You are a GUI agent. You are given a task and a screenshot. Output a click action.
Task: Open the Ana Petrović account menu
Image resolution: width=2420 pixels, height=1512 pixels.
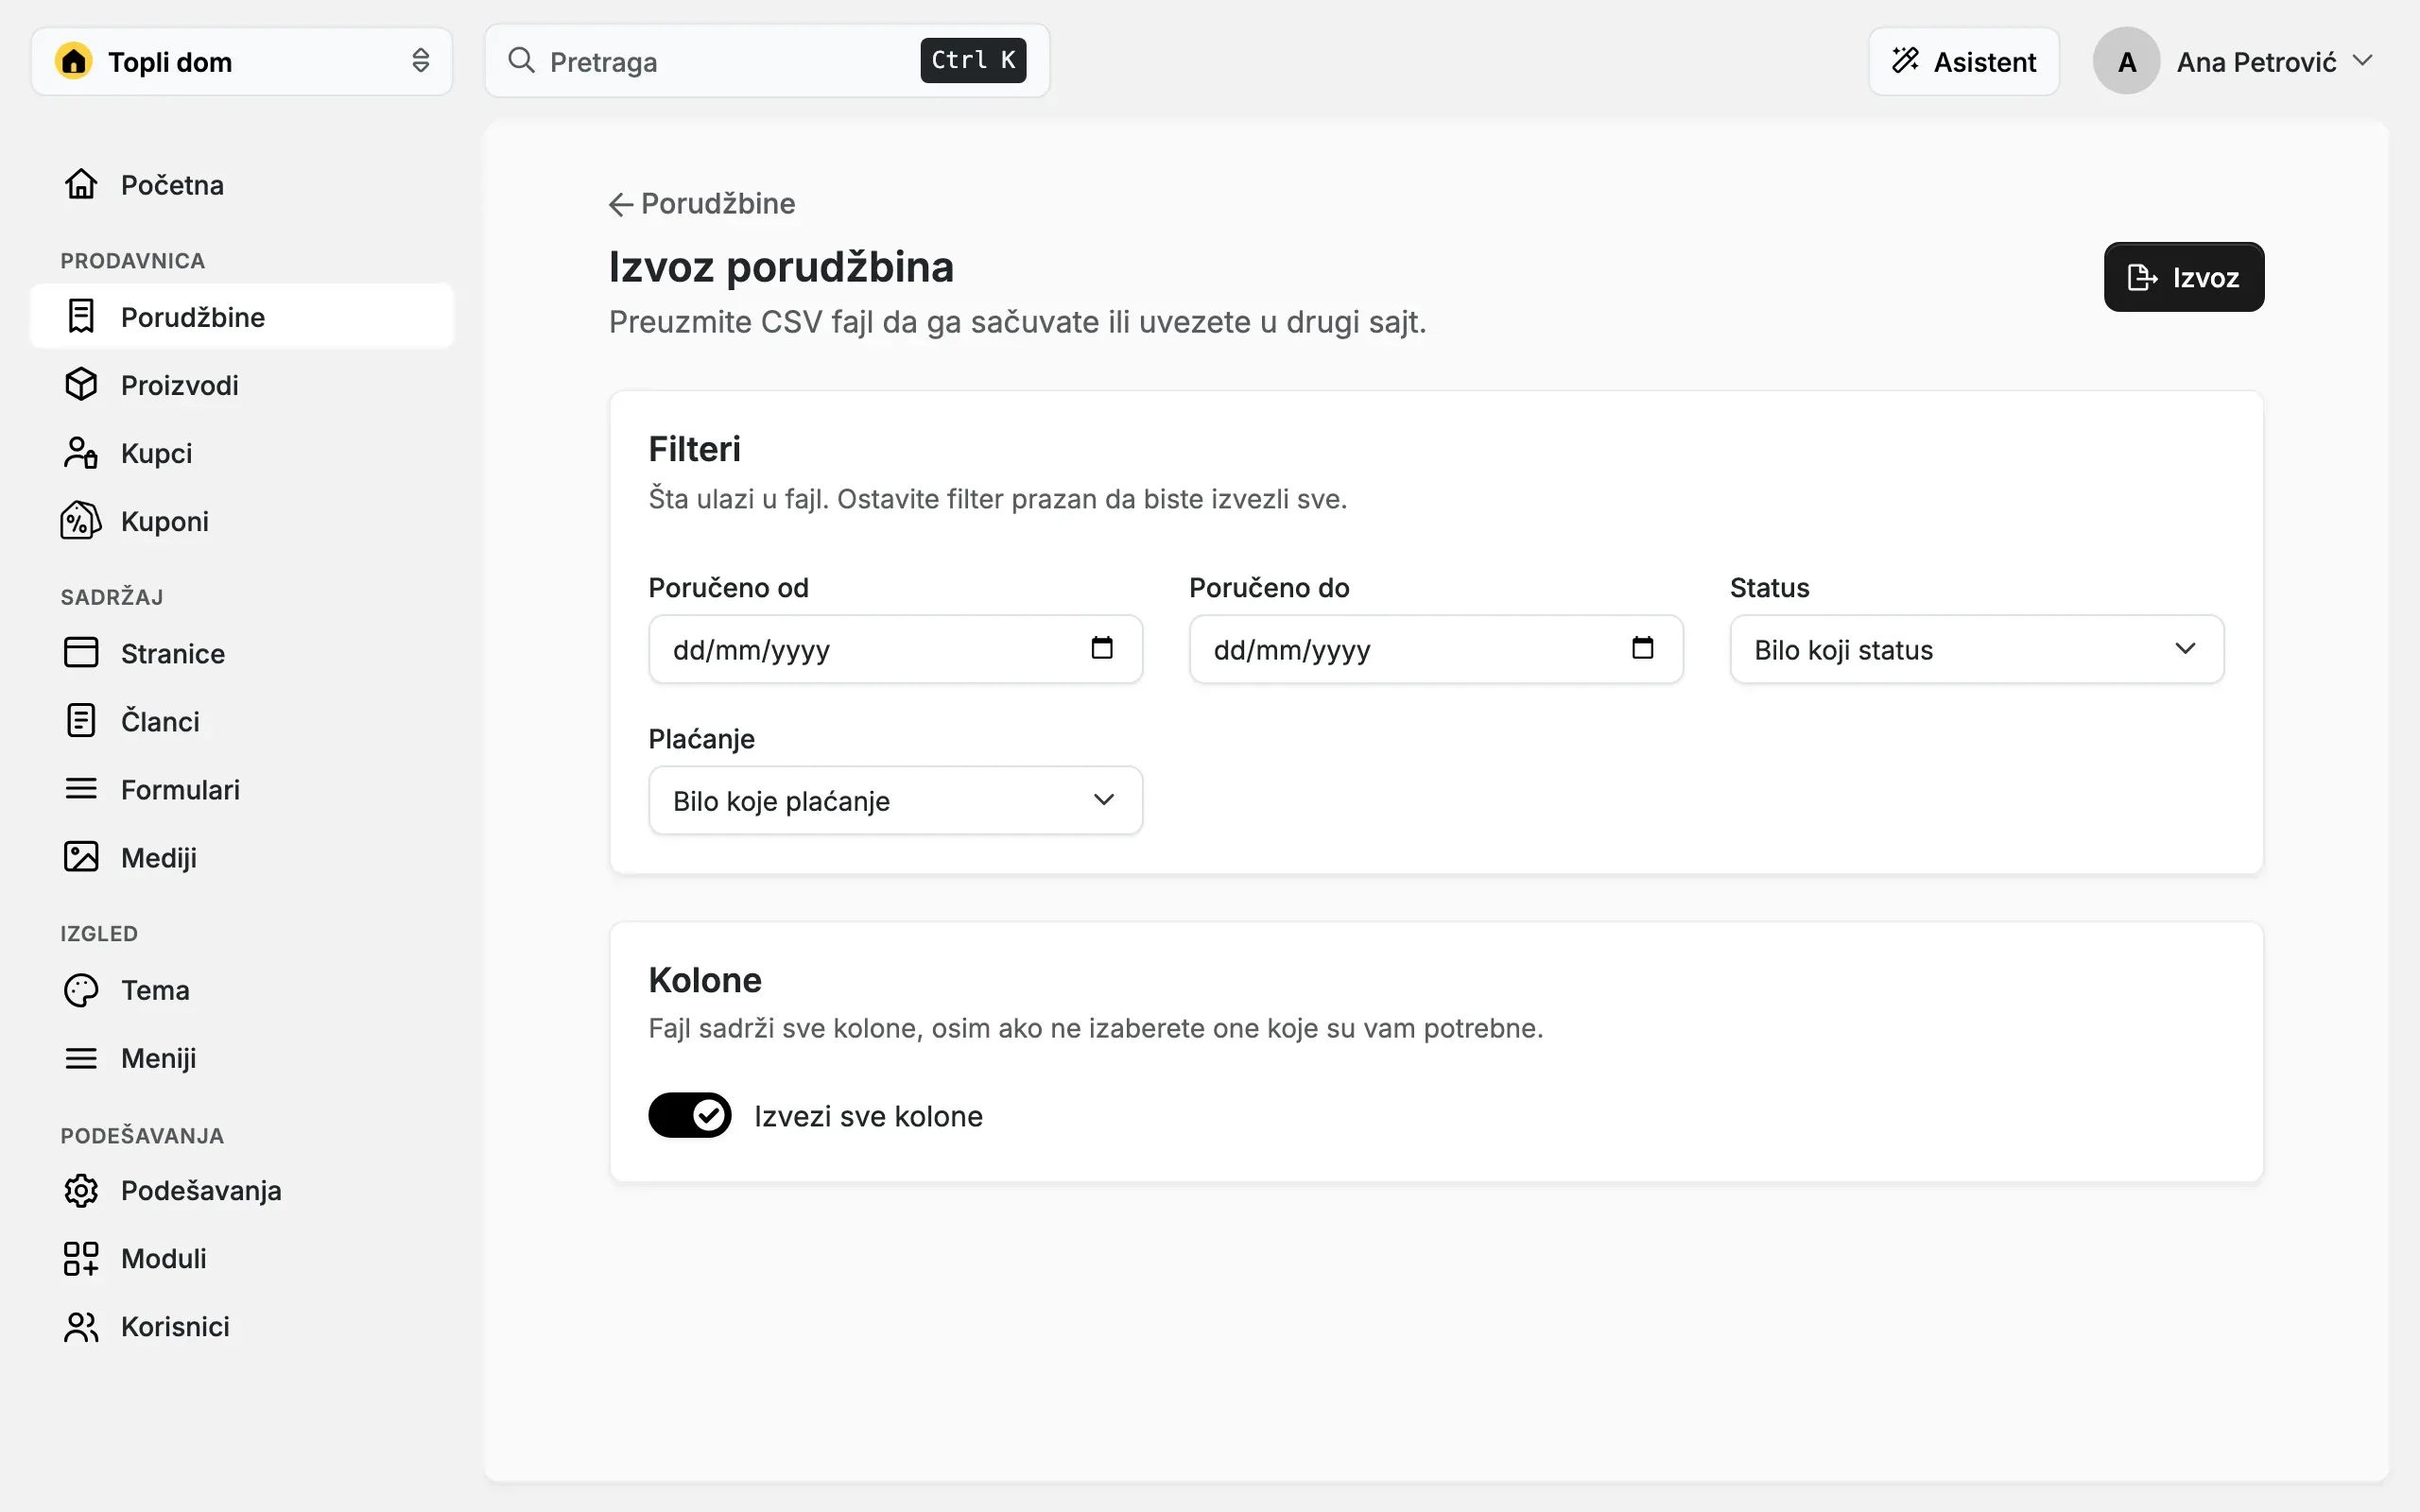(2234, 61)
